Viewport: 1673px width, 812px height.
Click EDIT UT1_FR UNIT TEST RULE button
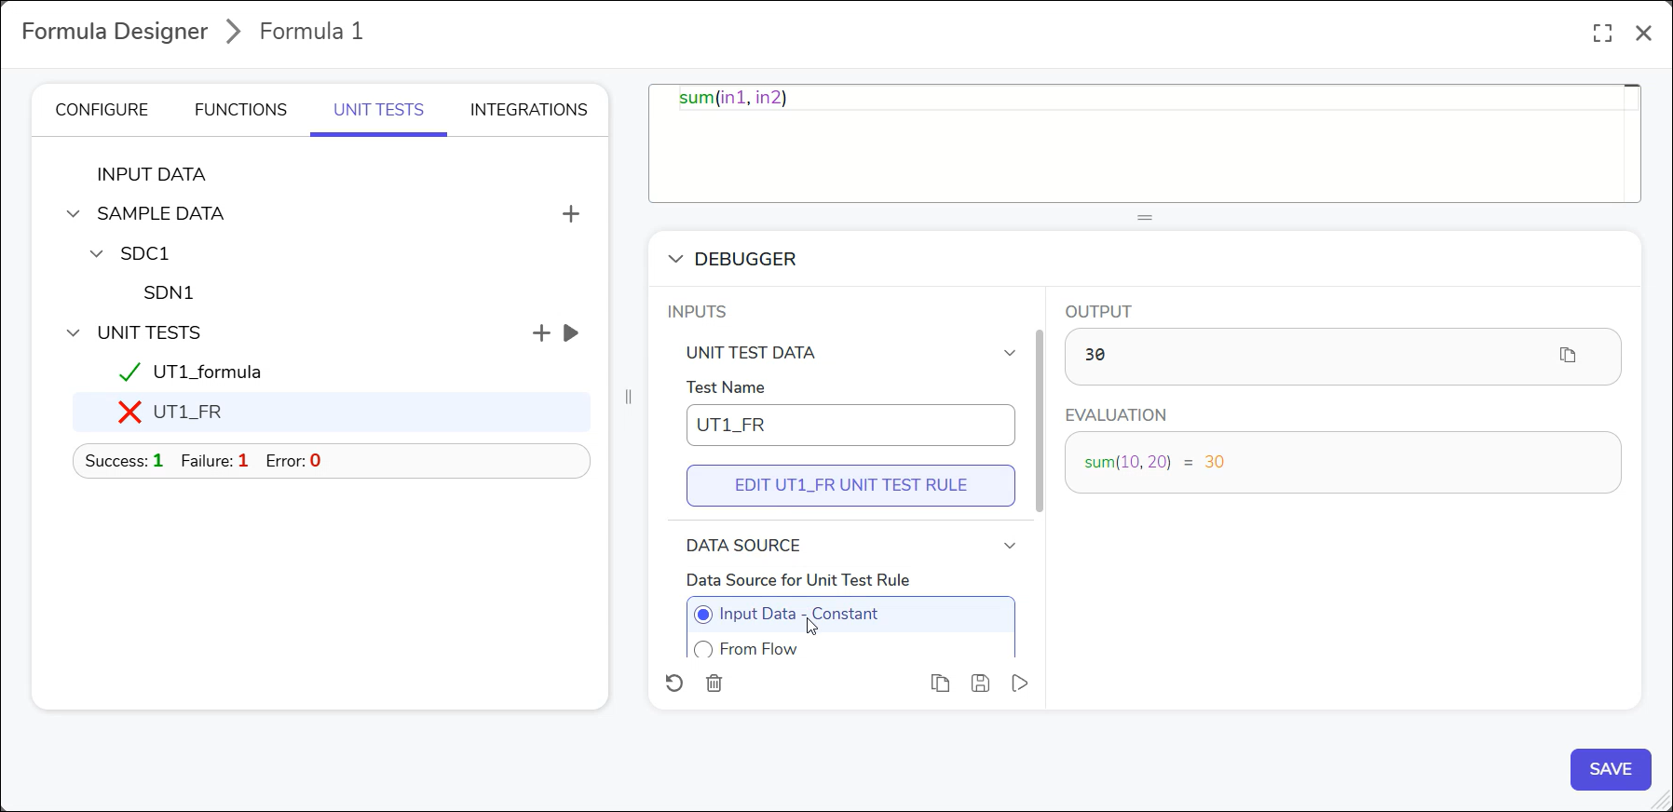[x=850, y=485]
